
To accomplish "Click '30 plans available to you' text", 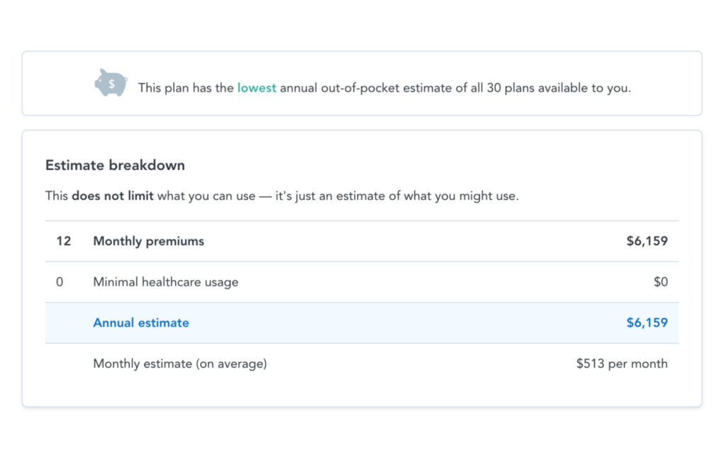I will click(x=559, y=88).
